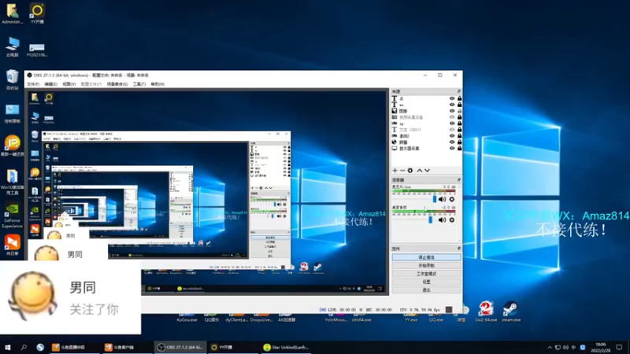The height and width of the screenshot is (354, 630).
Task: Undock the 混音器 mixer panel
Action: click(458, 180)
